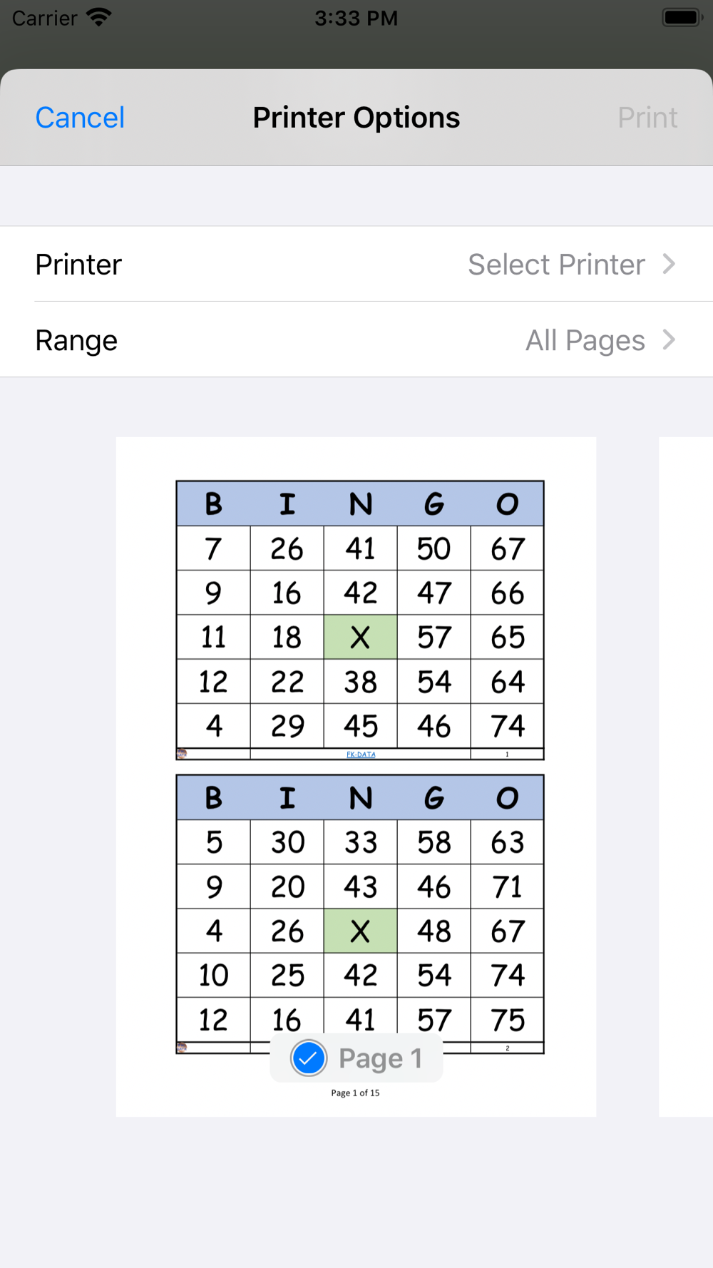
Task: Open the Select Printer chevron
Action: [668, 264]
